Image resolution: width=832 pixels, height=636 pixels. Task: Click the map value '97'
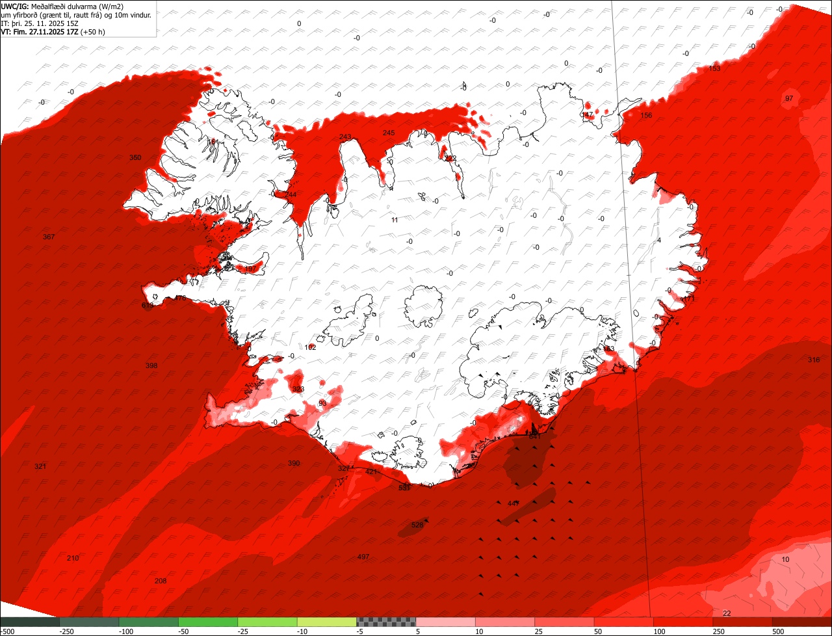789,99
